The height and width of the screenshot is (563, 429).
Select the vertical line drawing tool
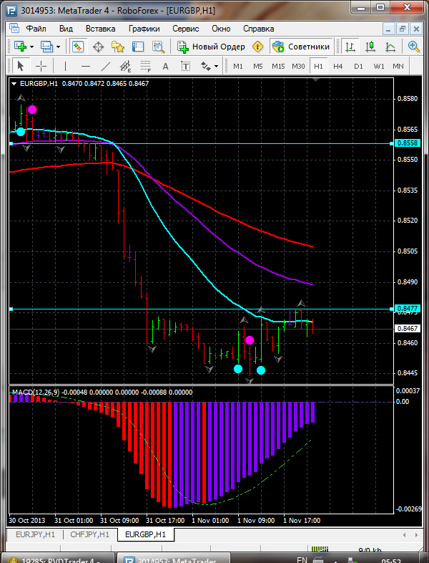65,66
